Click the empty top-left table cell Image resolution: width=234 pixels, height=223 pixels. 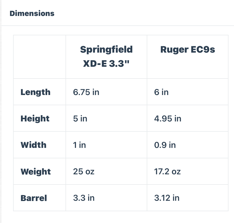click(x=40, y=57)
